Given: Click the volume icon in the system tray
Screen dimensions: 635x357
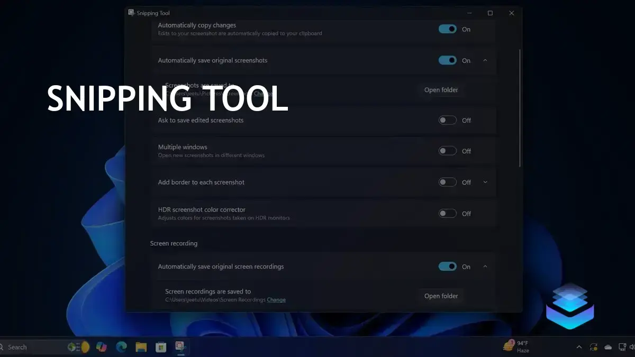Looking at the screenshot, I should tap(632, 347).
